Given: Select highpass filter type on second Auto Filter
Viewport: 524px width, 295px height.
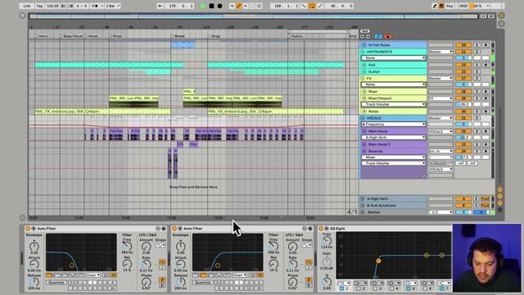Looking at the screenshot, I should coord(203,275).
